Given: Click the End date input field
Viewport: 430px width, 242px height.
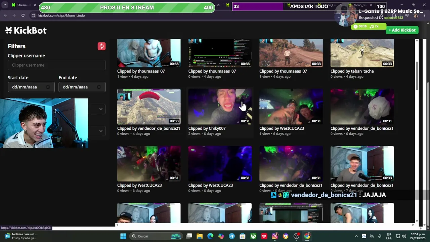Looking at the screenshot, I should point(82,87).
